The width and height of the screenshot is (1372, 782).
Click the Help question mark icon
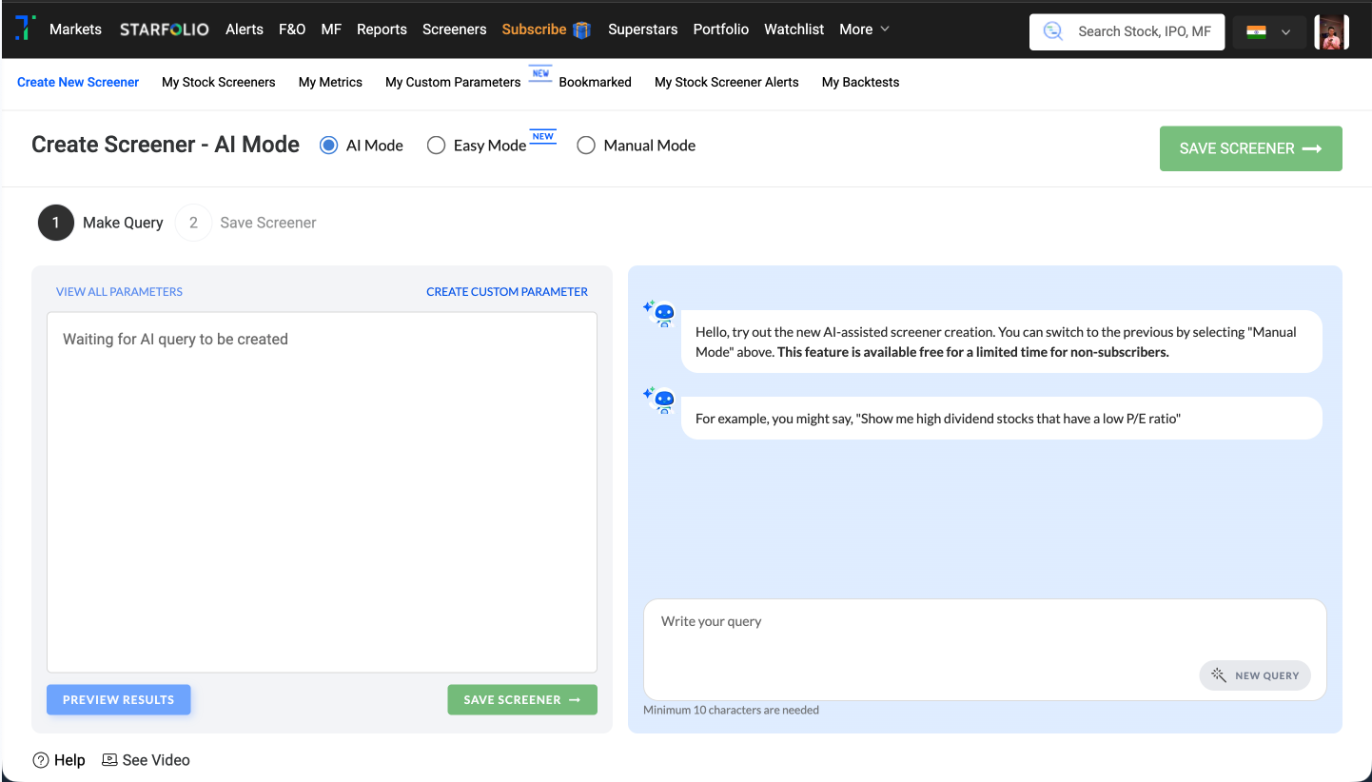pos(41,760)
